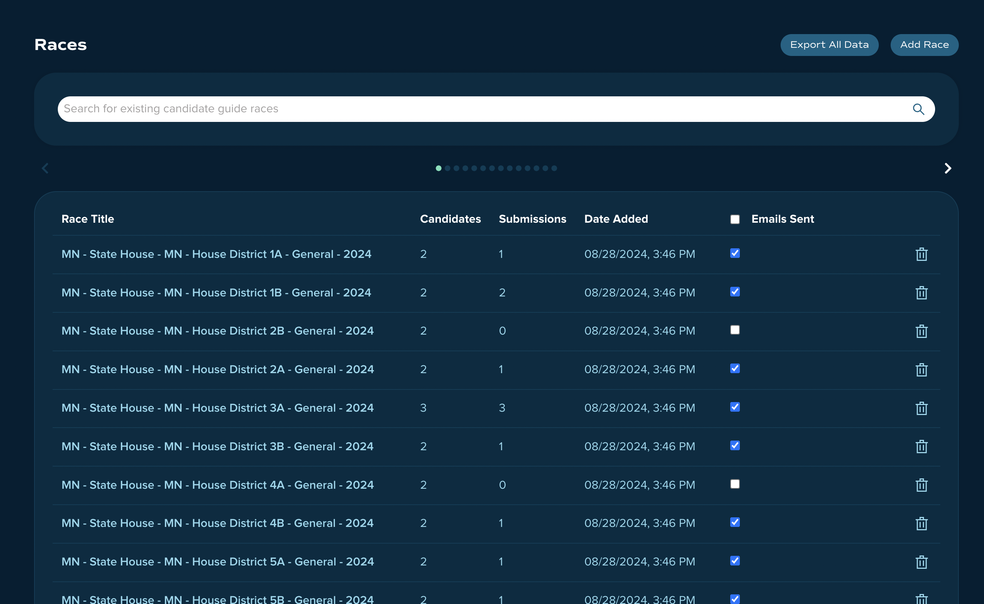Click the search magnifier icon
984x604 pixels.
click(x=918, y=109)
